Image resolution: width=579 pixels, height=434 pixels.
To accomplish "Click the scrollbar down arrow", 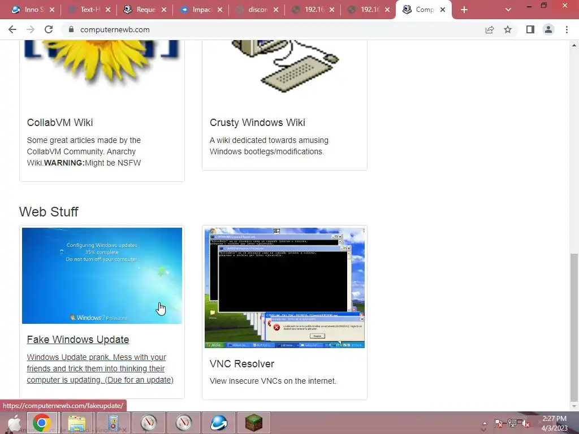I will tap(574, 407).
